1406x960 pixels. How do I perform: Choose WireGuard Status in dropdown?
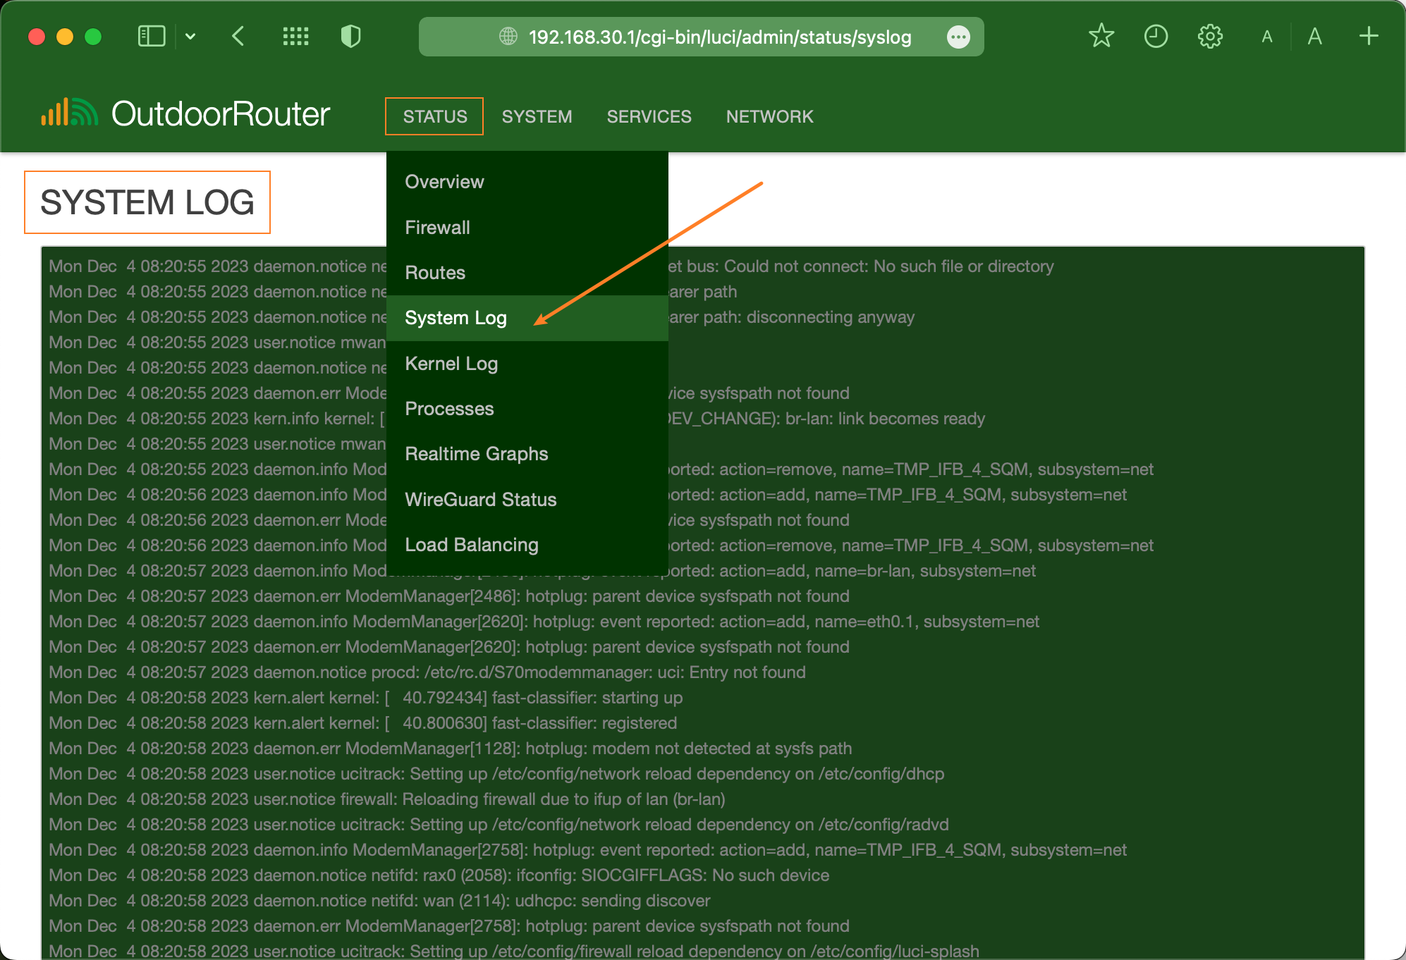(x=480, y=500)
